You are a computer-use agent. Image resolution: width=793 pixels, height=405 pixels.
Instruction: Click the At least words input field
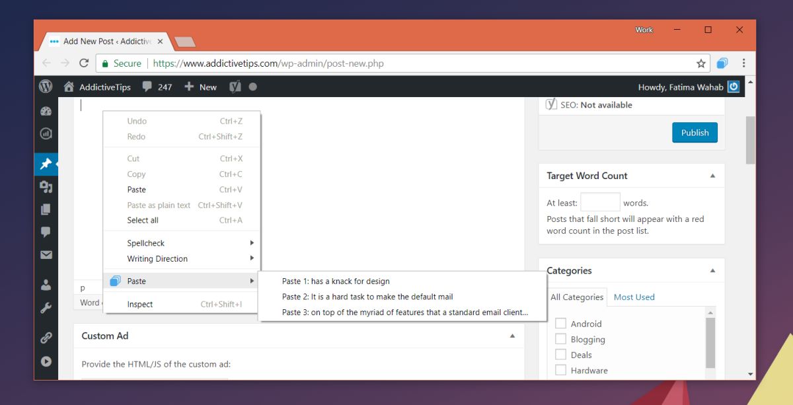600,202
